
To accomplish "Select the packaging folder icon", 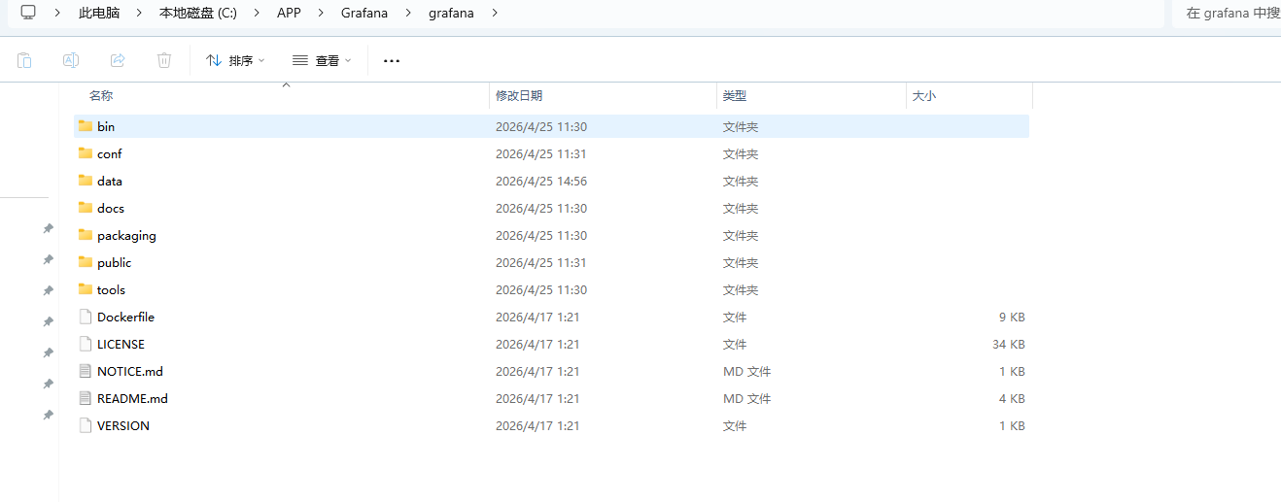I will point(86,235).
